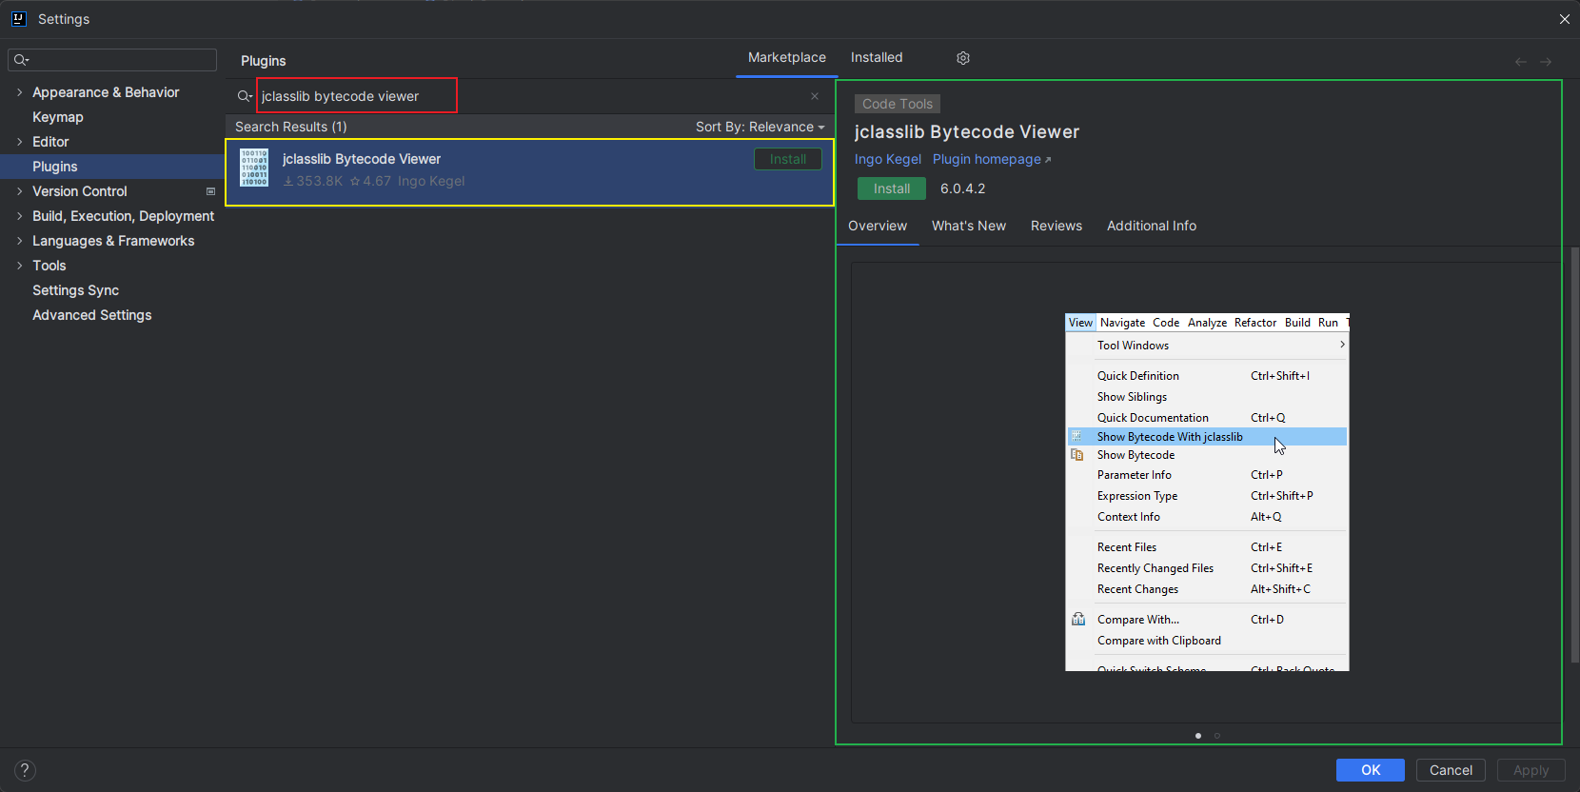Close the Settings dialog
The height and width of the screenshot is (792, 1580).
pos(1565,19)
